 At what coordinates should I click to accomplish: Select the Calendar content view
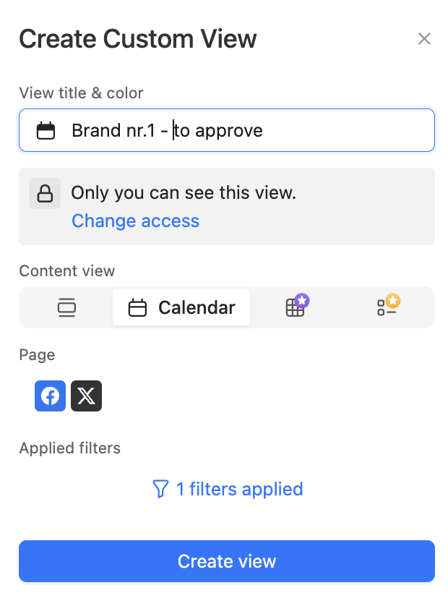[181, 307]
